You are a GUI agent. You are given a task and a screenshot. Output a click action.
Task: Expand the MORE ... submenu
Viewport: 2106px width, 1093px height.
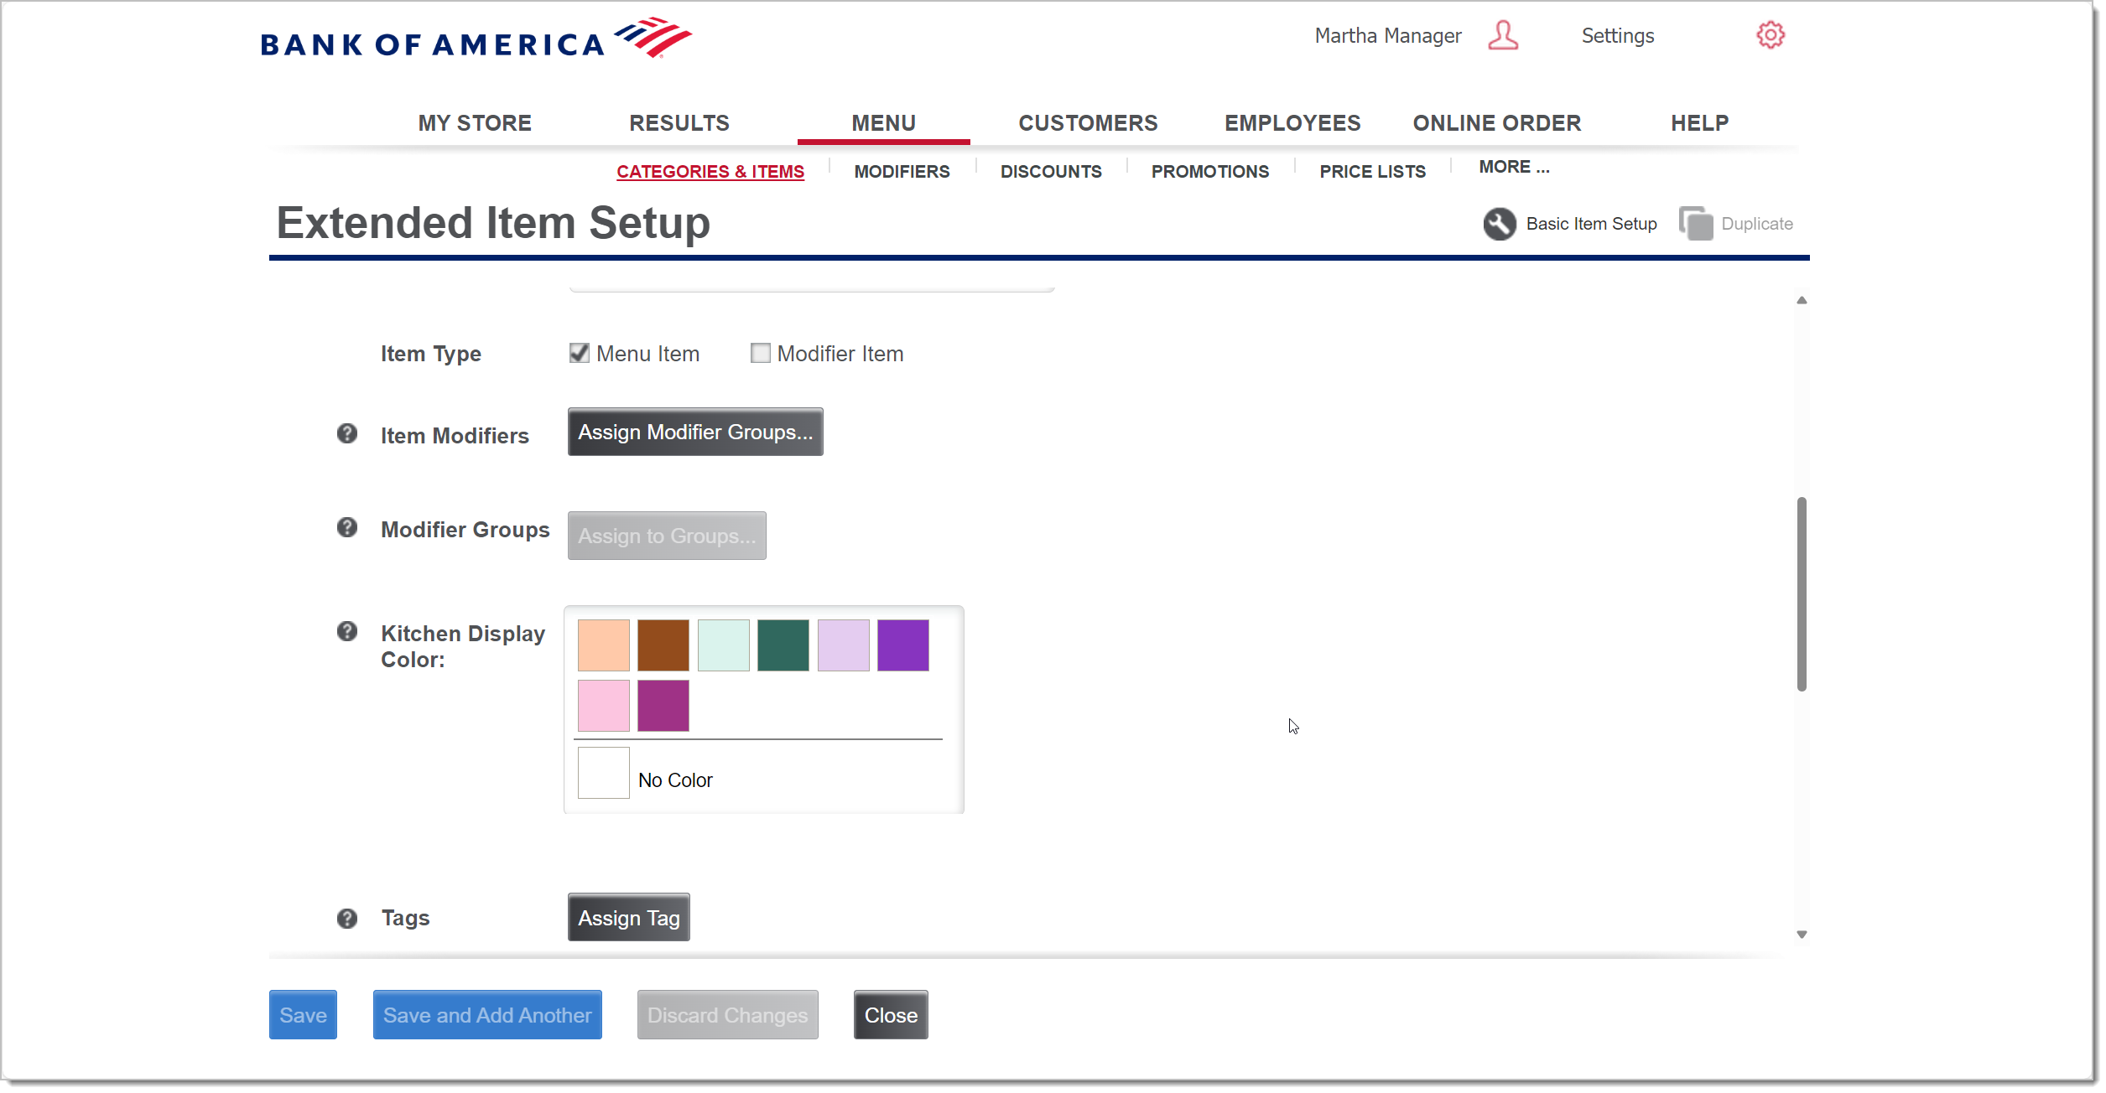[x=1514, y=167]
